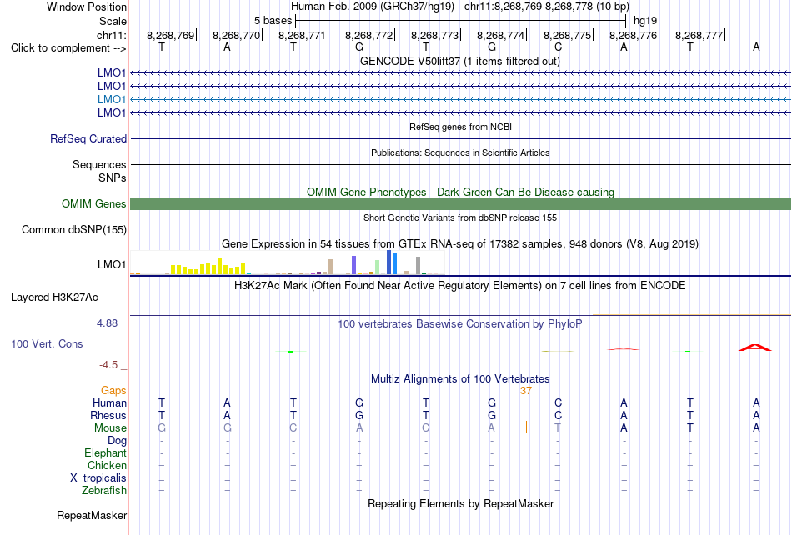792x535 pixels.
Task: Click the '5 bases' scale bar label
Action: tap(273, 21)
